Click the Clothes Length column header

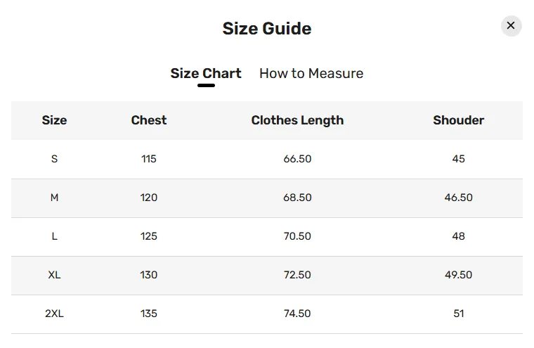pos(297,120)
